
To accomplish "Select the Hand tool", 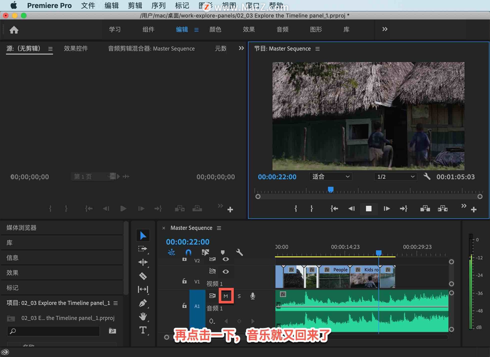I will (143, 317).
